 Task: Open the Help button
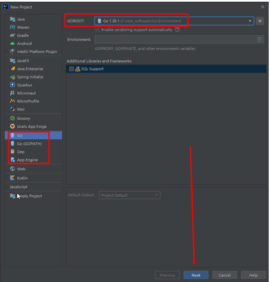pos(253,275)
